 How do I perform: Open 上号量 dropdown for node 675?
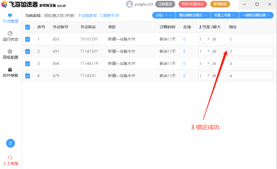205,76
